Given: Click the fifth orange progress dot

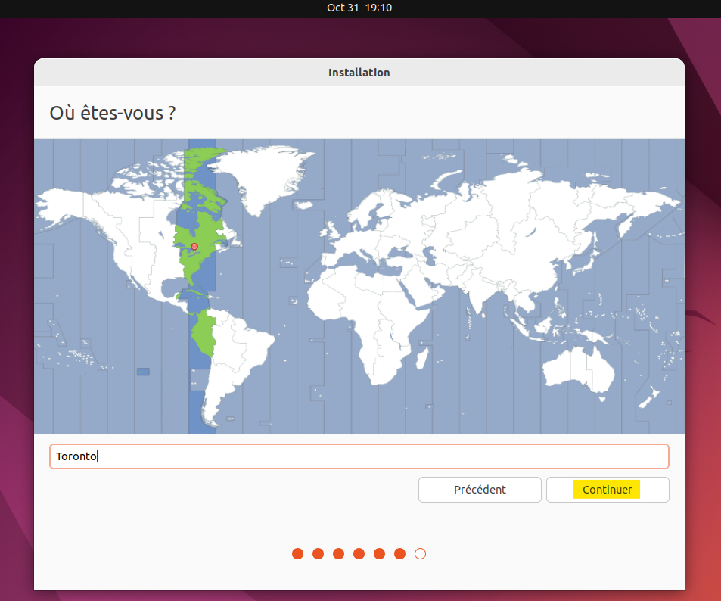Looking at the screenshot, I should pyautogui.click(x=380, y=553).
